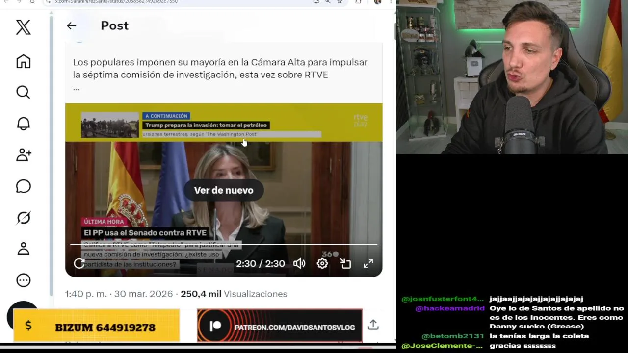
Task: Open video settings gear
Action: tap(322, 263)
